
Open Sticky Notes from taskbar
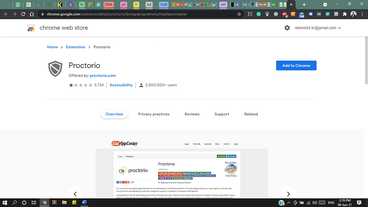click(x=74, y=202)
